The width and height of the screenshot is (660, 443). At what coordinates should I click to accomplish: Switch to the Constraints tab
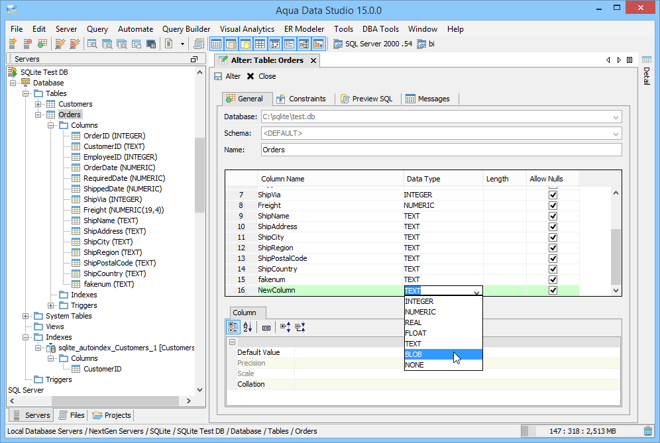click(x=301, y=99)
